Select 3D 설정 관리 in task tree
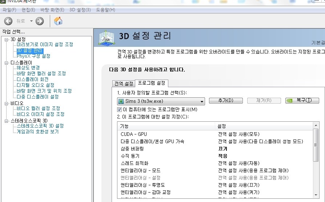 (x=30, y=50)
